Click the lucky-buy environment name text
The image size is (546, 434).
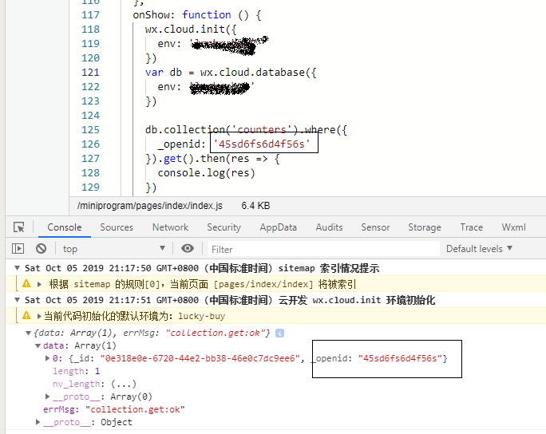pos(202,317)
